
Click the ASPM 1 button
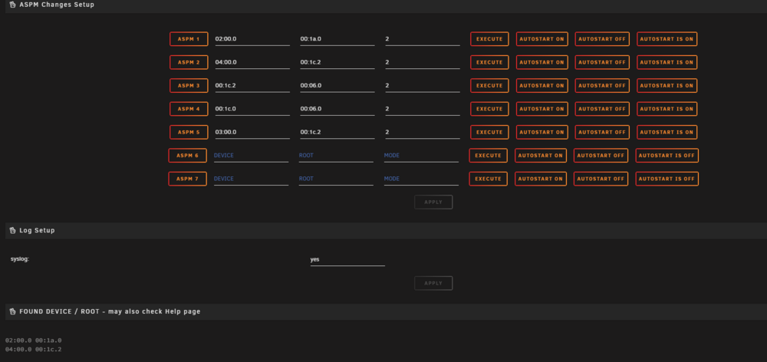click(189, 39)
